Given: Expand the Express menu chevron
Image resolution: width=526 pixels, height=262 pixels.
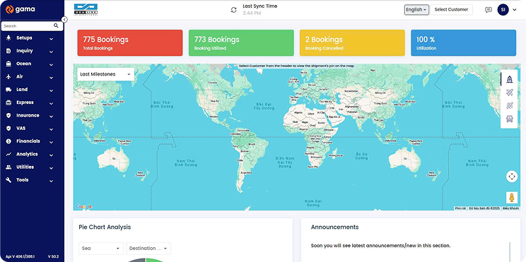Looking at the screenshot, I should [x=51, y=104].
